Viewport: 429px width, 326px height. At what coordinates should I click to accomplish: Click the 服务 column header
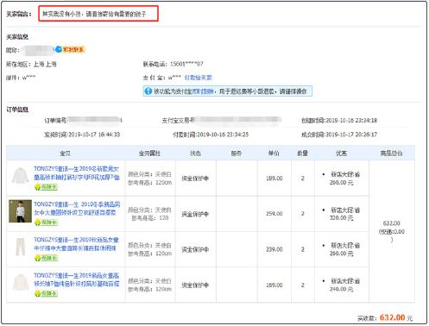pyautogui.click(x=237, y=154)
